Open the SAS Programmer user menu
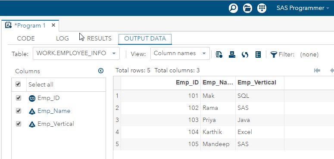The width and height of the screenshot is (334, 159). [303, 8]
